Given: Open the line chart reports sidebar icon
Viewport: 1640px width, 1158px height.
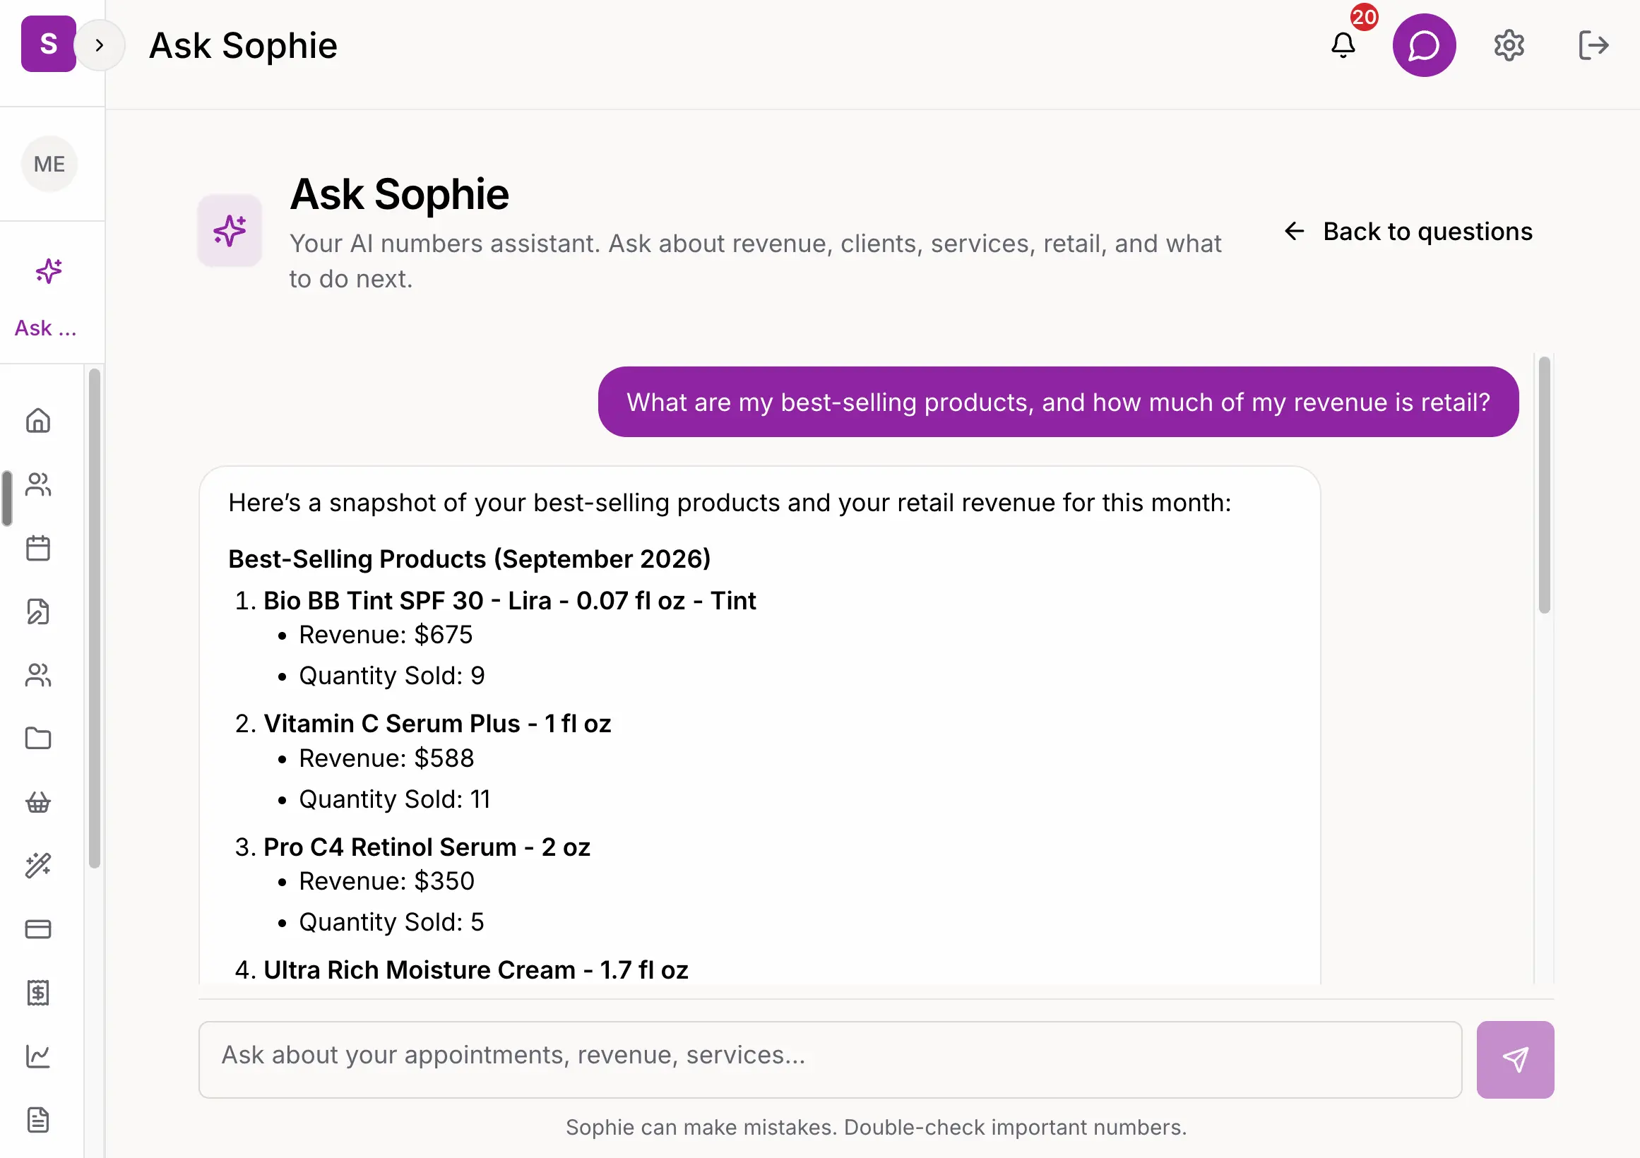Looking at the screenshot, I should click(39, 1056).
